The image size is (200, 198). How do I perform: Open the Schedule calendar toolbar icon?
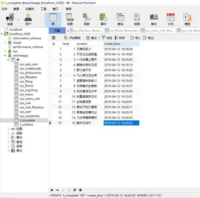click(170, 19)
